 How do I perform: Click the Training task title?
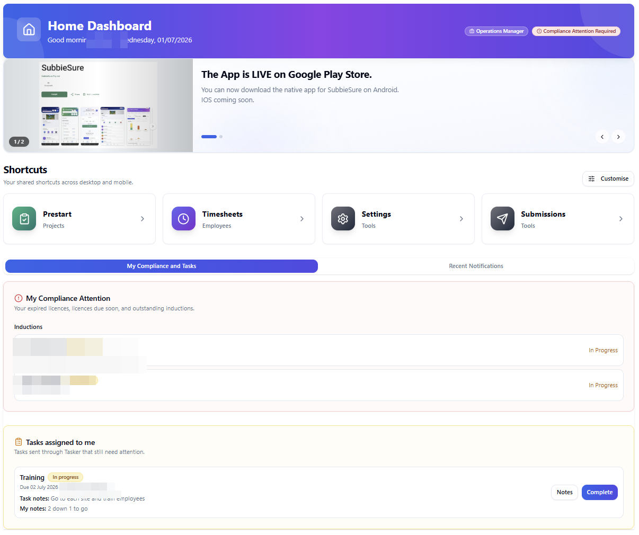(x=32, y=477)
